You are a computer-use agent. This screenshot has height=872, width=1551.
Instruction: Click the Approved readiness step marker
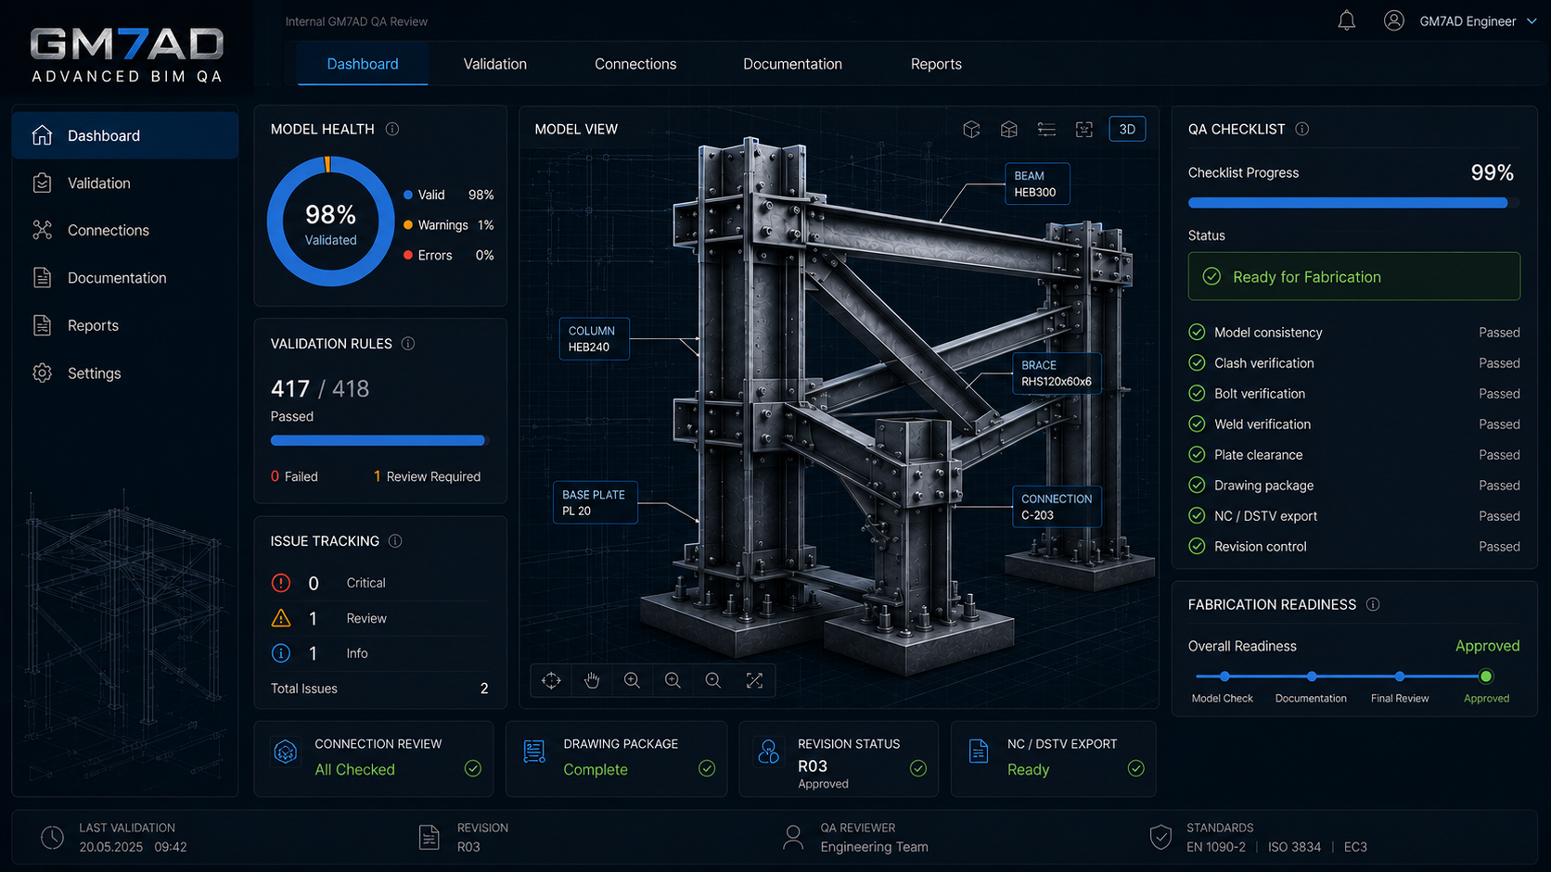(x=1486, y=676)
